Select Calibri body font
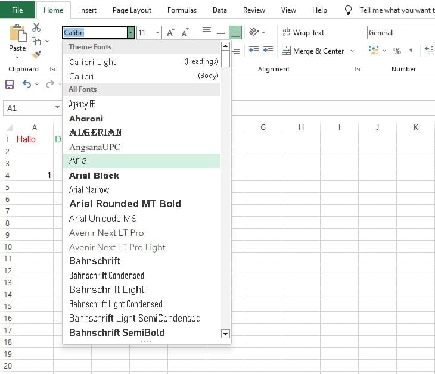 [x=142, y=76]
